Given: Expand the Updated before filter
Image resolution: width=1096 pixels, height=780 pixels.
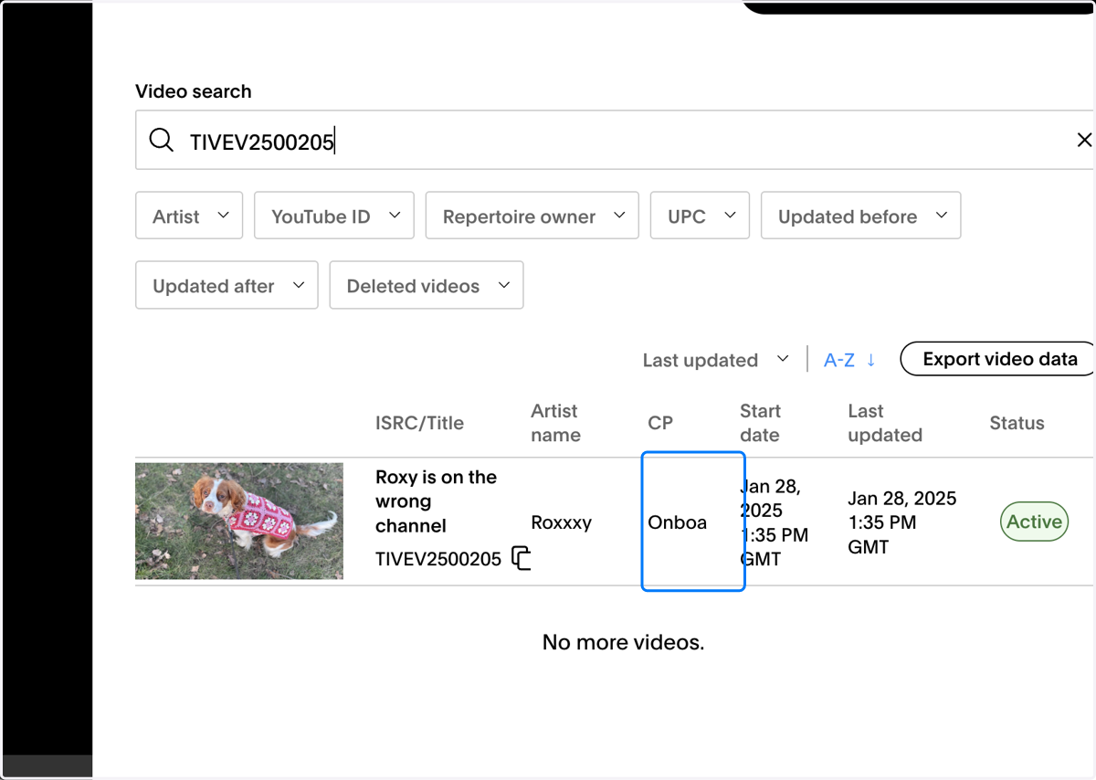Looking at the screenshot, I should 860,216.
